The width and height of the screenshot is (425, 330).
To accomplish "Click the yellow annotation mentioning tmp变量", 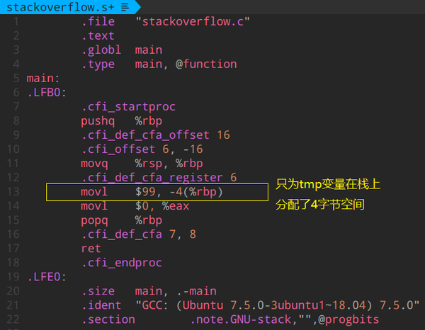I will pyautogui.click(x=329, y=186).
